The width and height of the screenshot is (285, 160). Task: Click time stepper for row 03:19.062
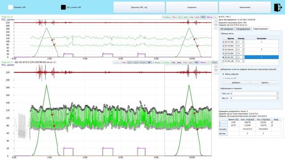coord(236,46)
